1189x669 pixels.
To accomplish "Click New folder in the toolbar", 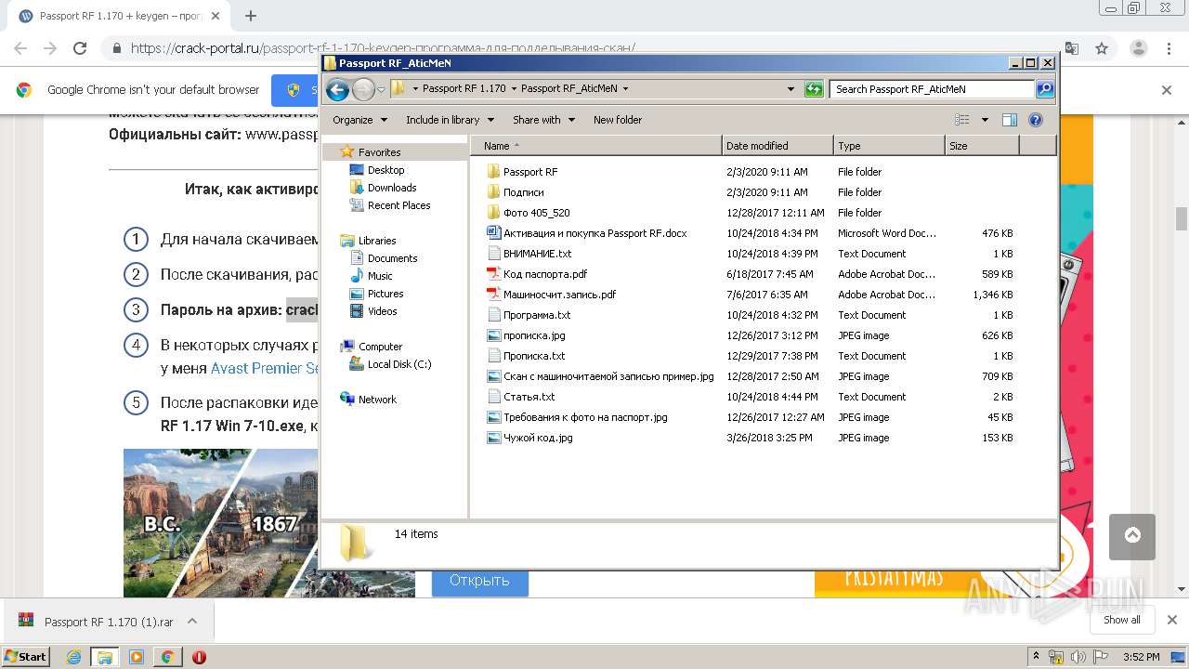I will [618, 120].
